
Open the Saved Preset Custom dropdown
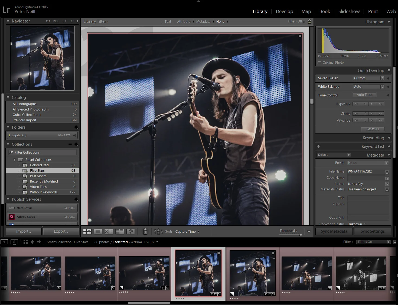tap(368, 78)
